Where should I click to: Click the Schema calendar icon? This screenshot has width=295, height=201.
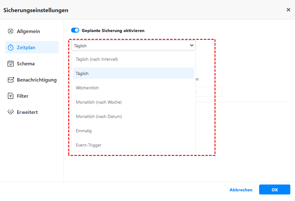11,64
